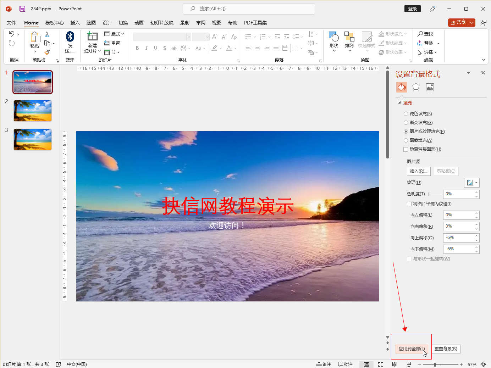Click the cut scissors icon
The width and height of the screenshot is (491, 368).
[x=47, y=34]
